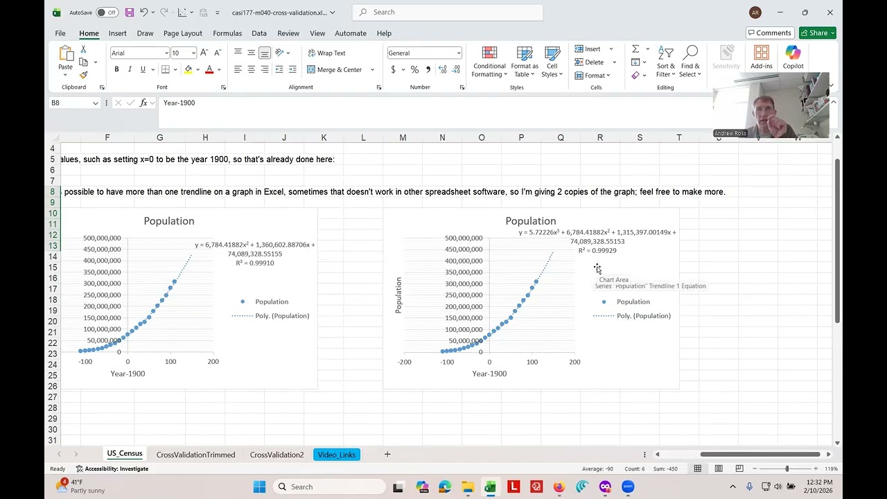Adjust the zoom slider in status bar
Viewport: 887px width, 499px height.
pyautogui.click(x=787, y=469)
